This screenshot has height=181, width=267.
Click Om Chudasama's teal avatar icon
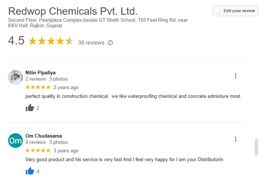click(15, 141)
